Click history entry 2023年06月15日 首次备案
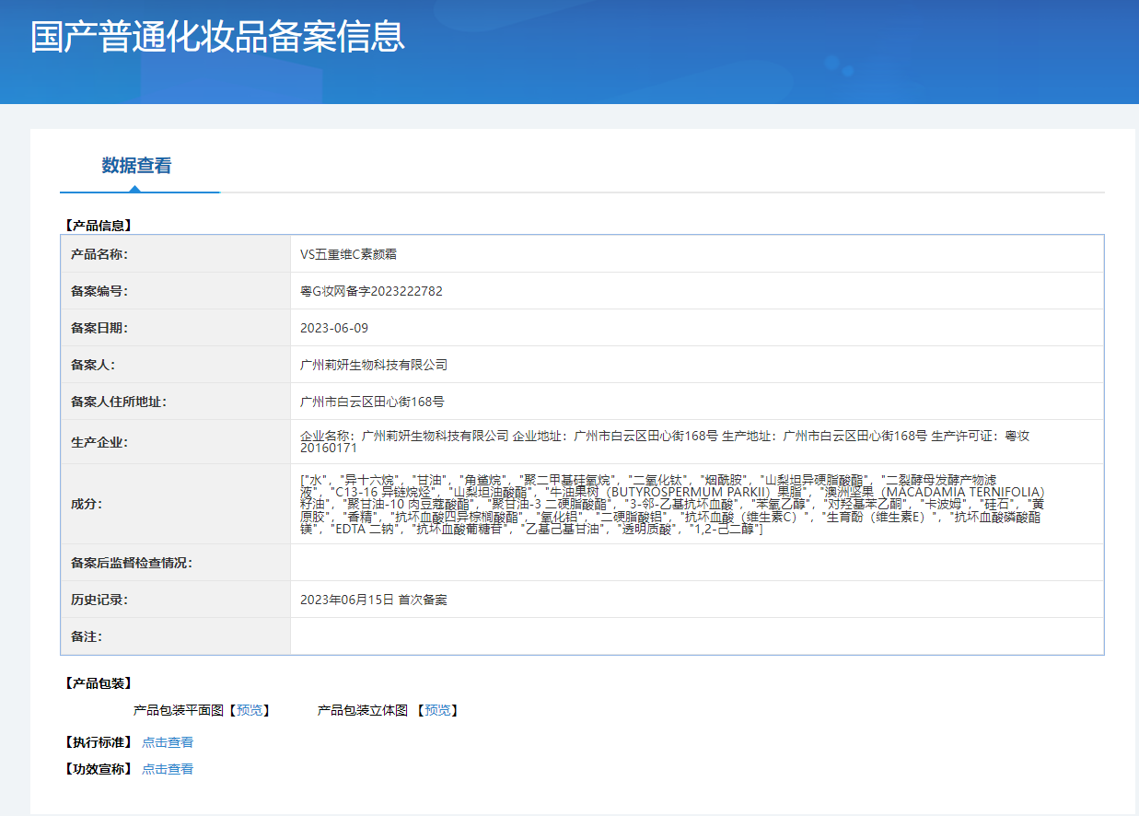The width and height of the screenshot is (1139, 816). (x=374, y=600)
